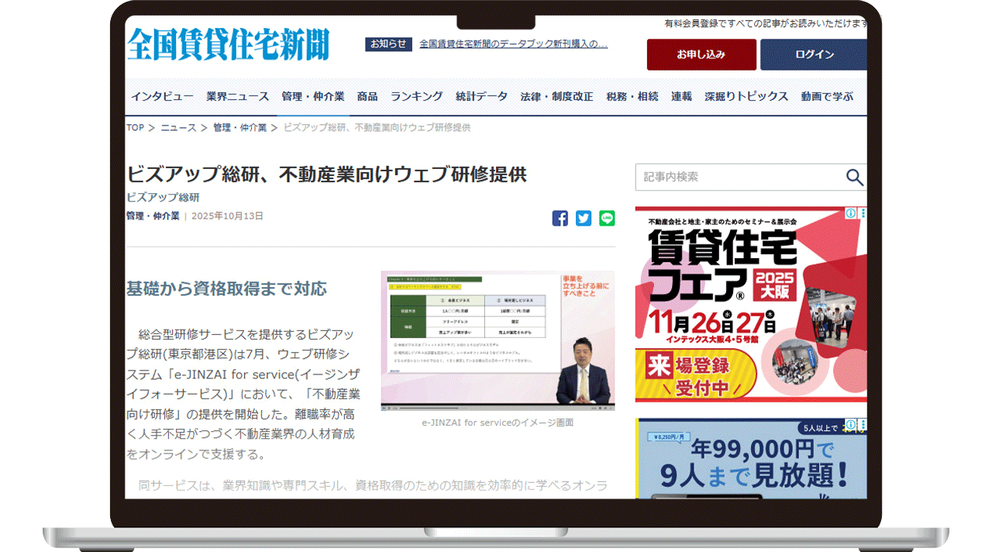Click the ビズアップ総研 tag link below title
The image size is (992, 552).
163,198
